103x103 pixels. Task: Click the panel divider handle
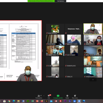[42, 51]
